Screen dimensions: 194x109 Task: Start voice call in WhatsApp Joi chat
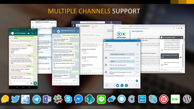pos(32,33)
